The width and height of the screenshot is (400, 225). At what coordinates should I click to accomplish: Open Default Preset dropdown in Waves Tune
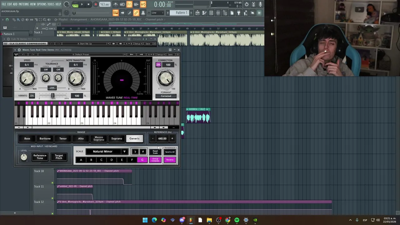pyautogui.click(x=82, y=54)
